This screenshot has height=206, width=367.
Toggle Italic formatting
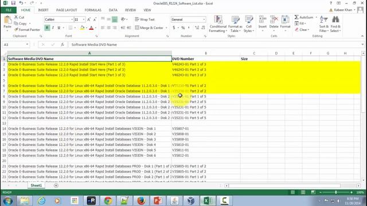click(53, 28)
